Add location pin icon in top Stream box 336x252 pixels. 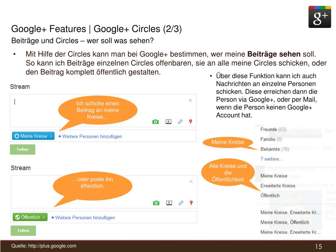(191, 122)
